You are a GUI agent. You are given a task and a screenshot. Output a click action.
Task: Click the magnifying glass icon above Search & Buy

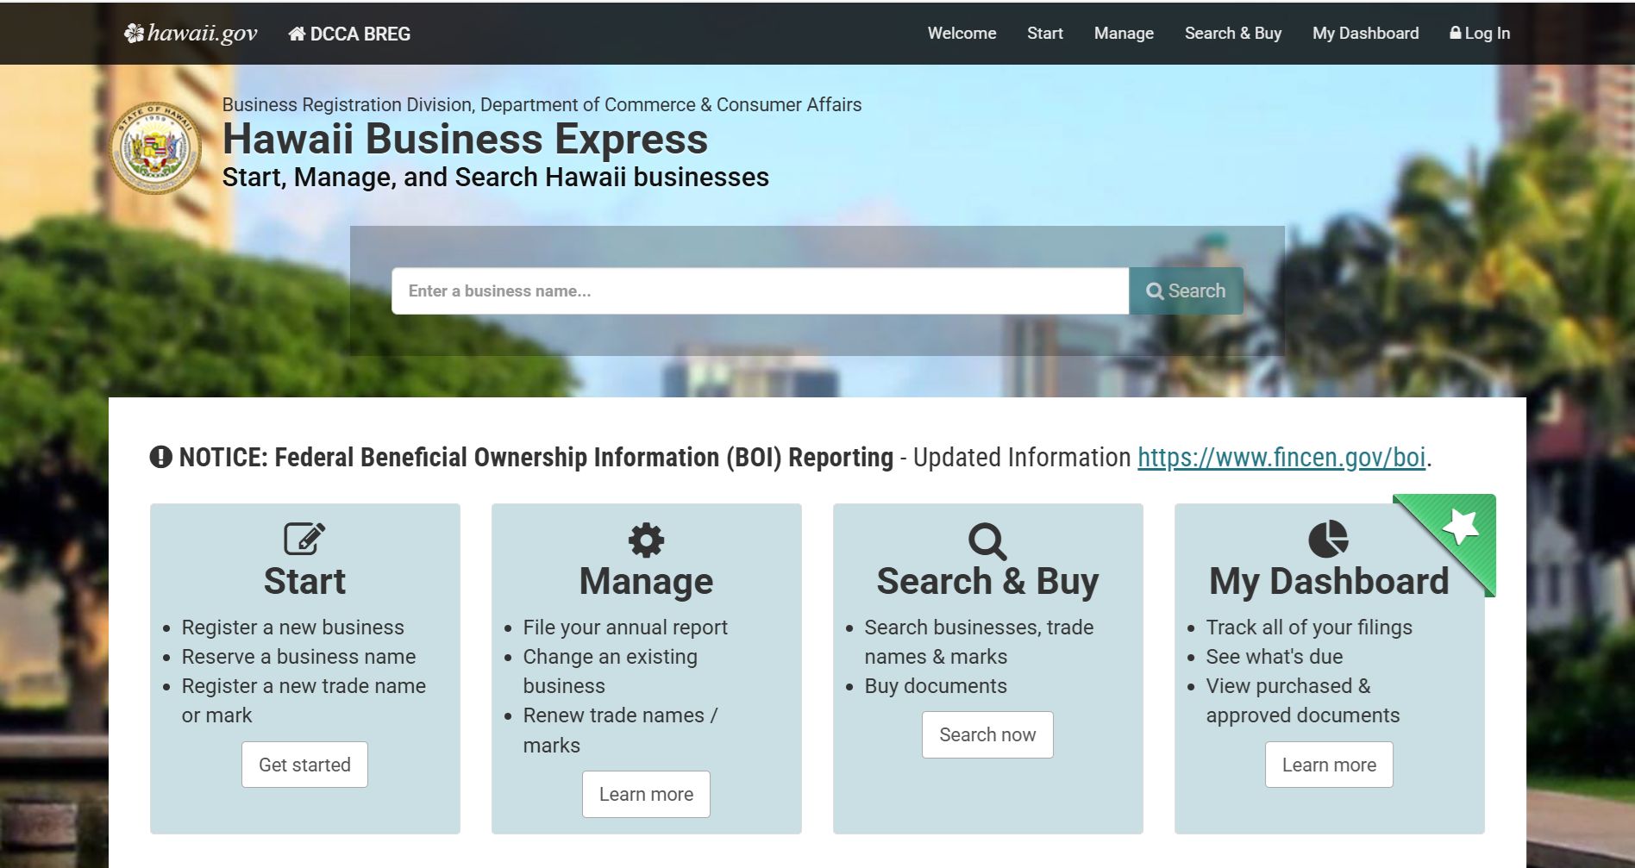[x=987, y=540]
